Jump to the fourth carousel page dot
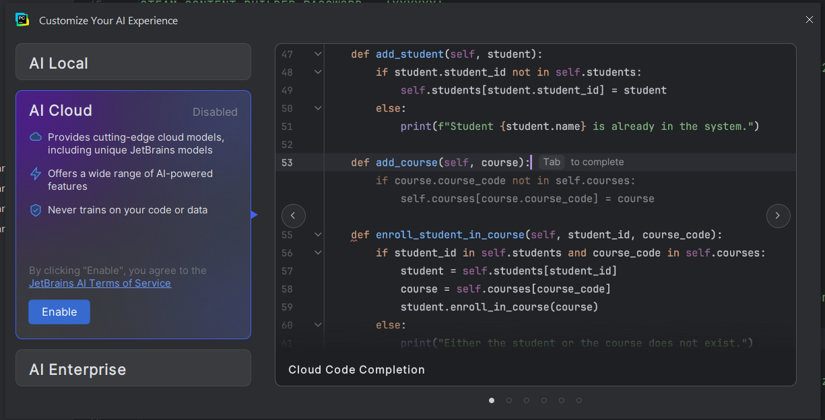825x420 pixels. pyautogui.click(x=544, y=400)
